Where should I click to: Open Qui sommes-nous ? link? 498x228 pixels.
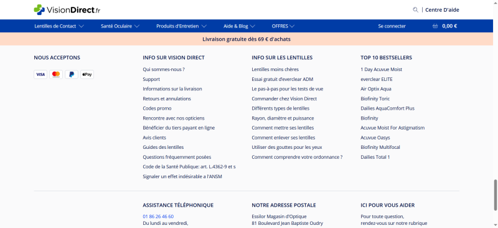pos(164,69)
